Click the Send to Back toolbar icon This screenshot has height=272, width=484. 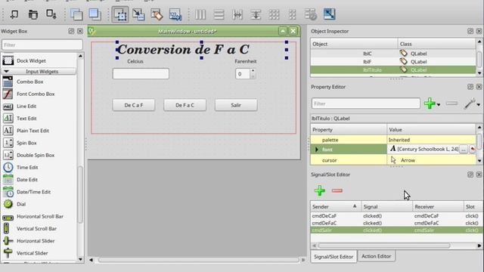76,14
